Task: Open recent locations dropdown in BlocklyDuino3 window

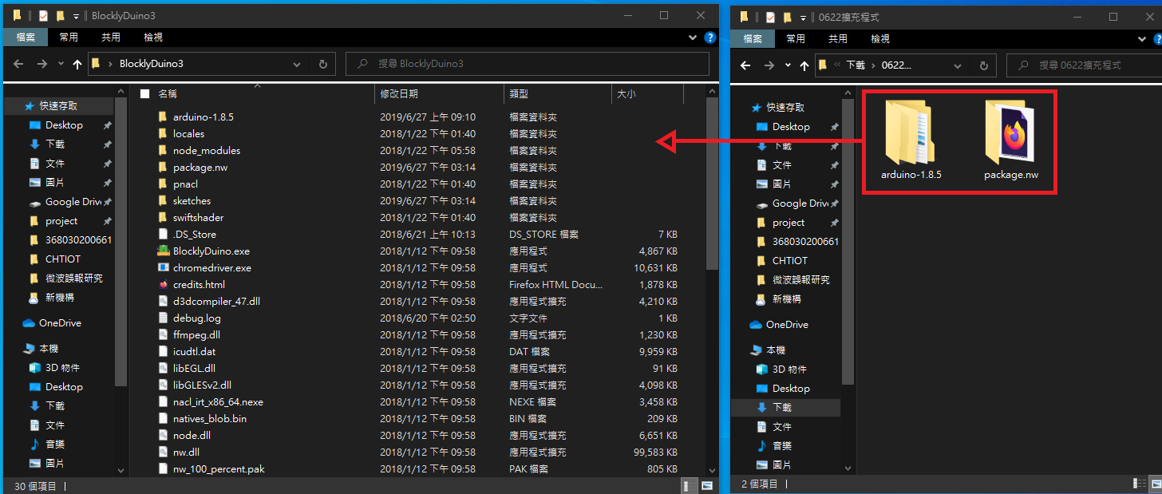Action: tap(61, 65)
